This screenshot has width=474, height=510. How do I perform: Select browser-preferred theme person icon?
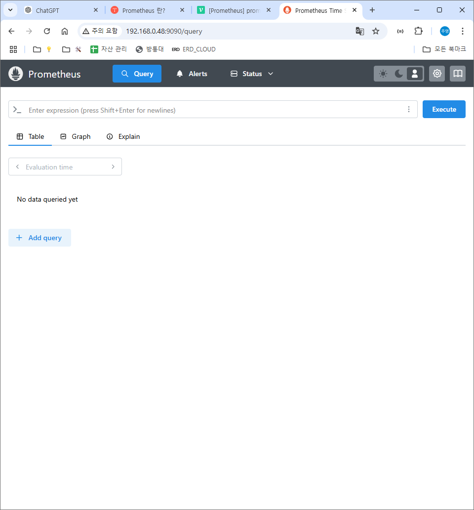pyautogui.click(x=415, y=74)
